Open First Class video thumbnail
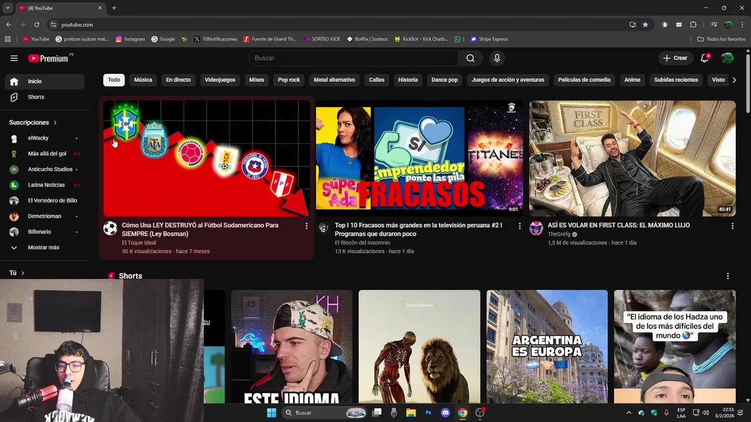This screenshot has height=422, width=751. tap(632, 158)
